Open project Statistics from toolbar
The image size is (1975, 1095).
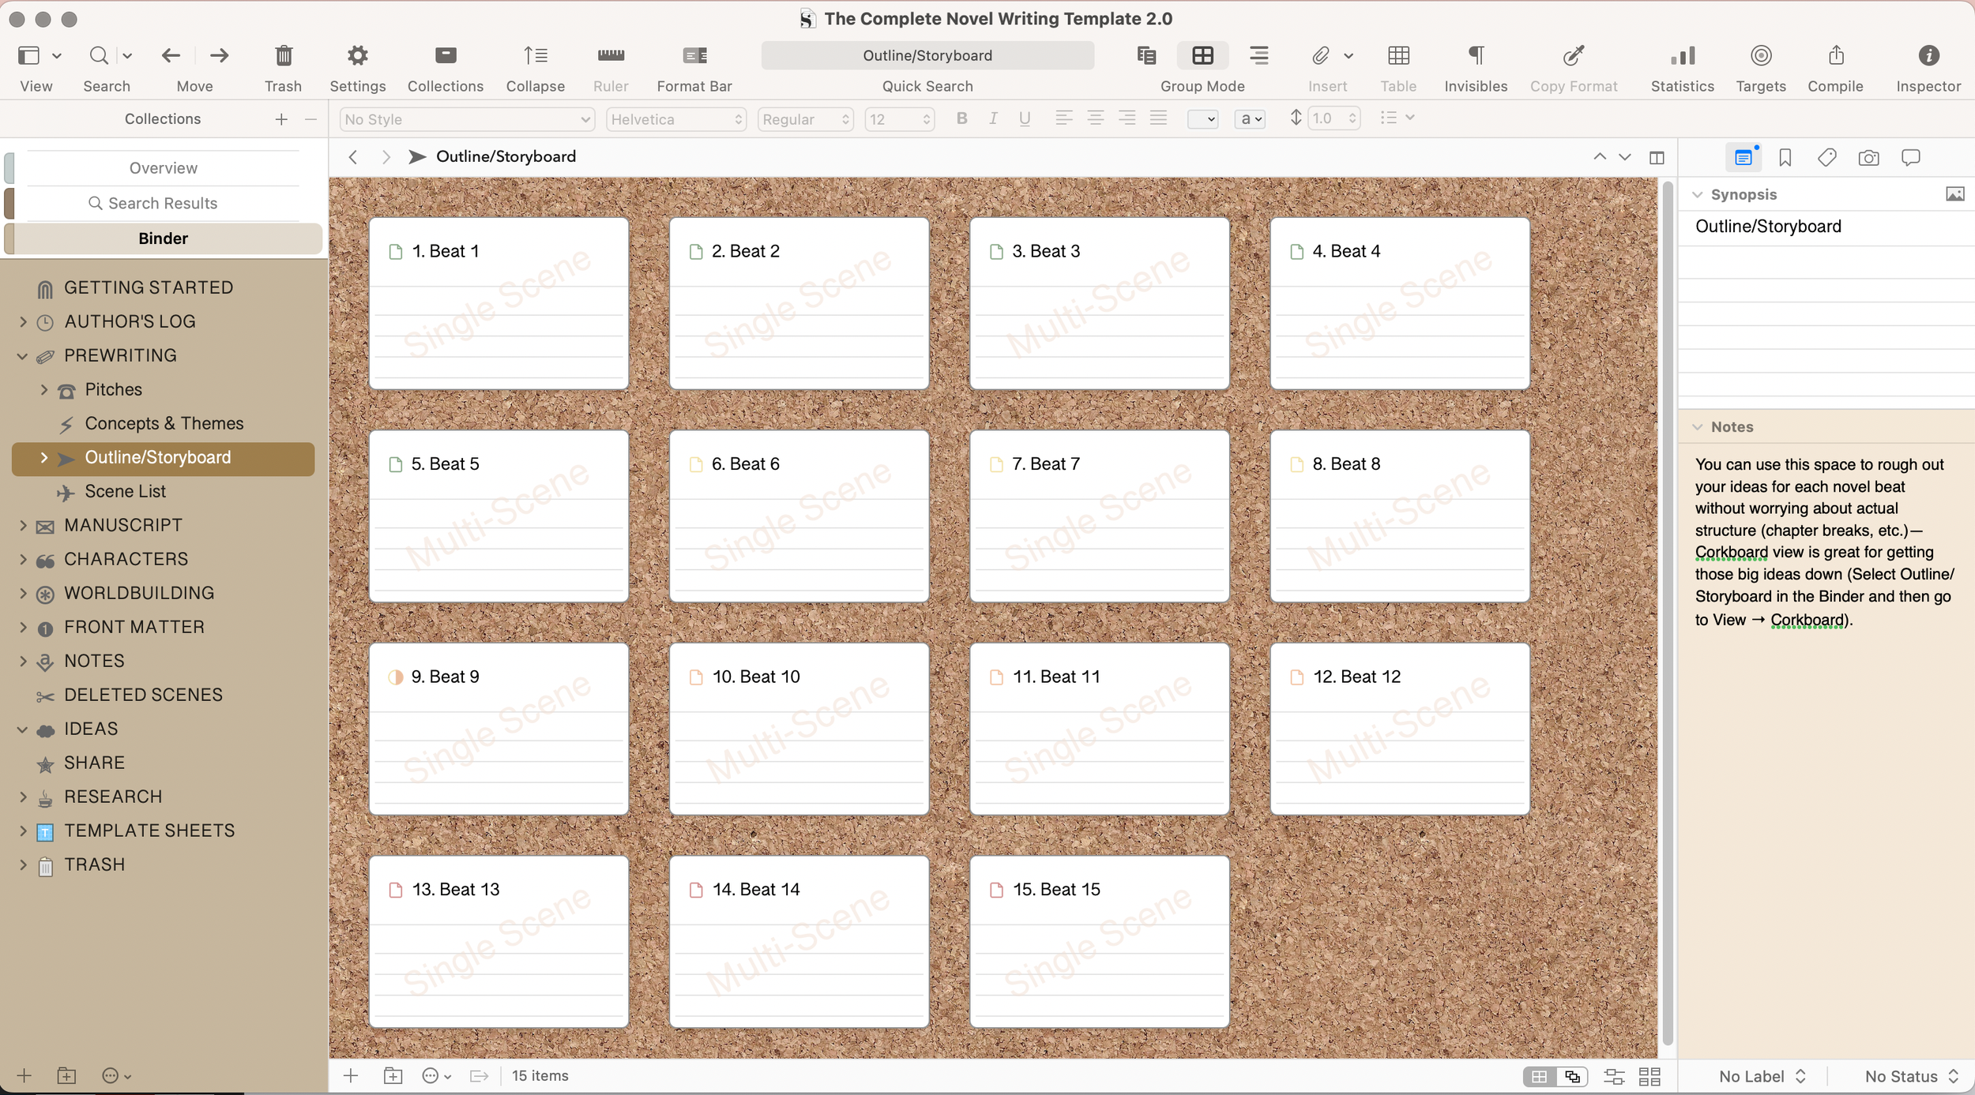(x=1682, y=56)
